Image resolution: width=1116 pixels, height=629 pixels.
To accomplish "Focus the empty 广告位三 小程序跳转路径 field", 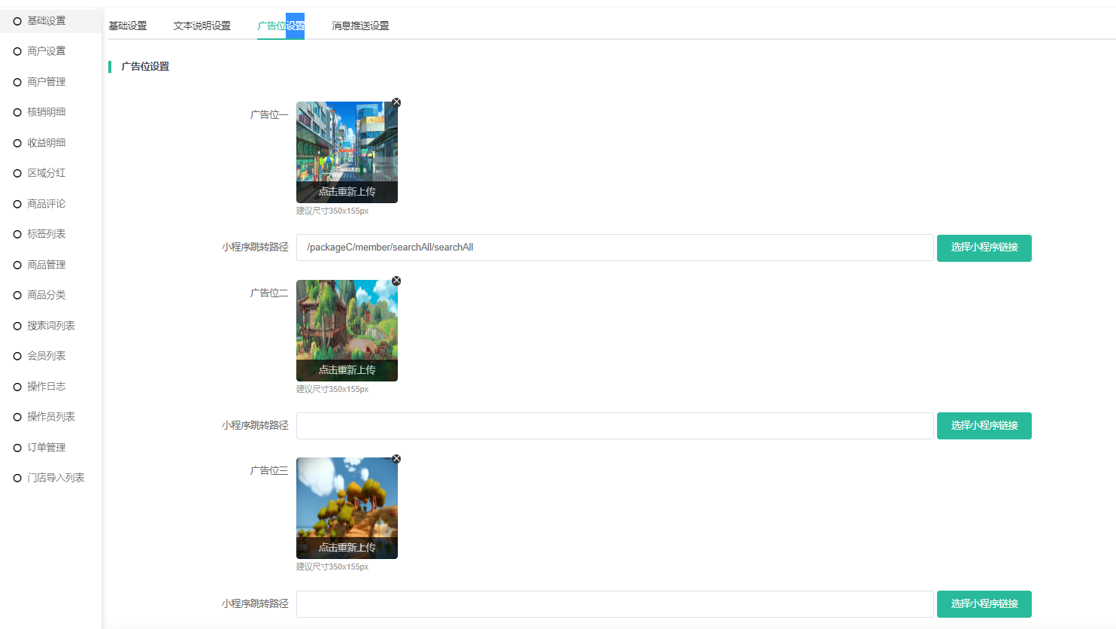I will (x=615, y=604).
